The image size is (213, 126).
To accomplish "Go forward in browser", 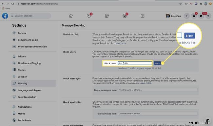I will (8, 4).
